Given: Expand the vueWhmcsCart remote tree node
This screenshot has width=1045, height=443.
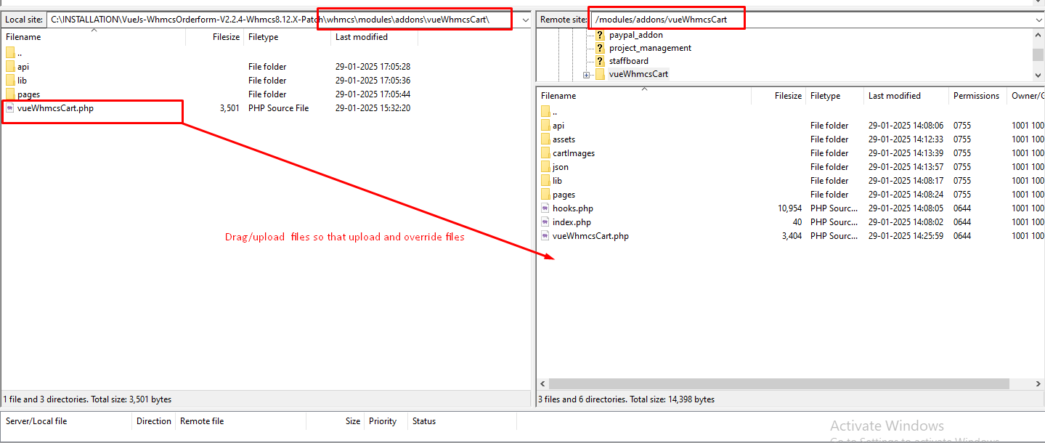Looking at the screenshot, I should click(x=586, y=75).
